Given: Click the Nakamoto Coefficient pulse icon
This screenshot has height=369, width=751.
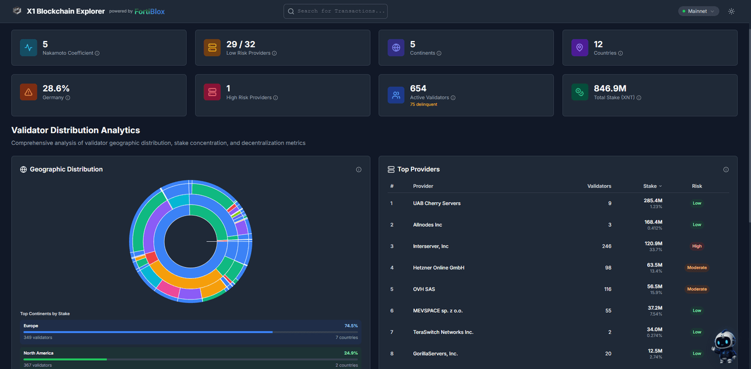Looking at the screenshot, I should 29,47.
